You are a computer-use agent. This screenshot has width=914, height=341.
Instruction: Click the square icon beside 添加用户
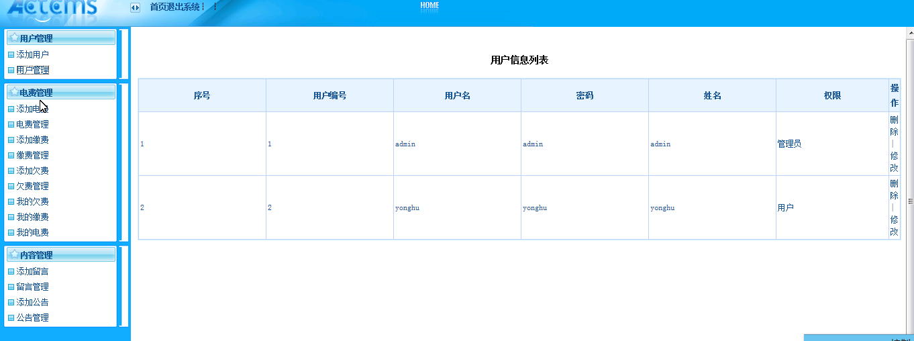point(11,54)
